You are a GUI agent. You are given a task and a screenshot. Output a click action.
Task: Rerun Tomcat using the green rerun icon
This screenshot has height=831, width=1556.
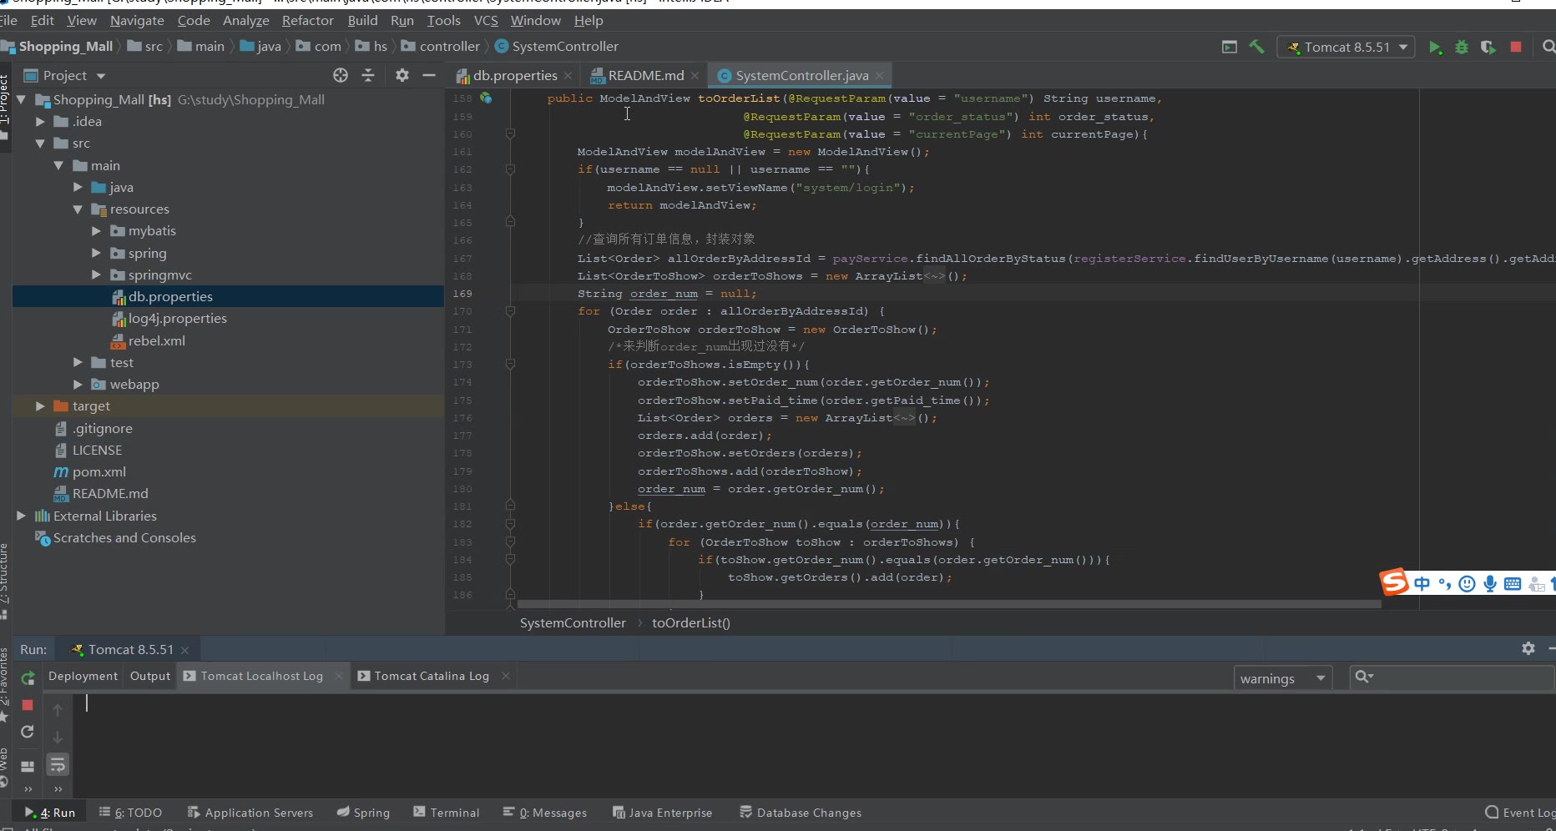28,678
